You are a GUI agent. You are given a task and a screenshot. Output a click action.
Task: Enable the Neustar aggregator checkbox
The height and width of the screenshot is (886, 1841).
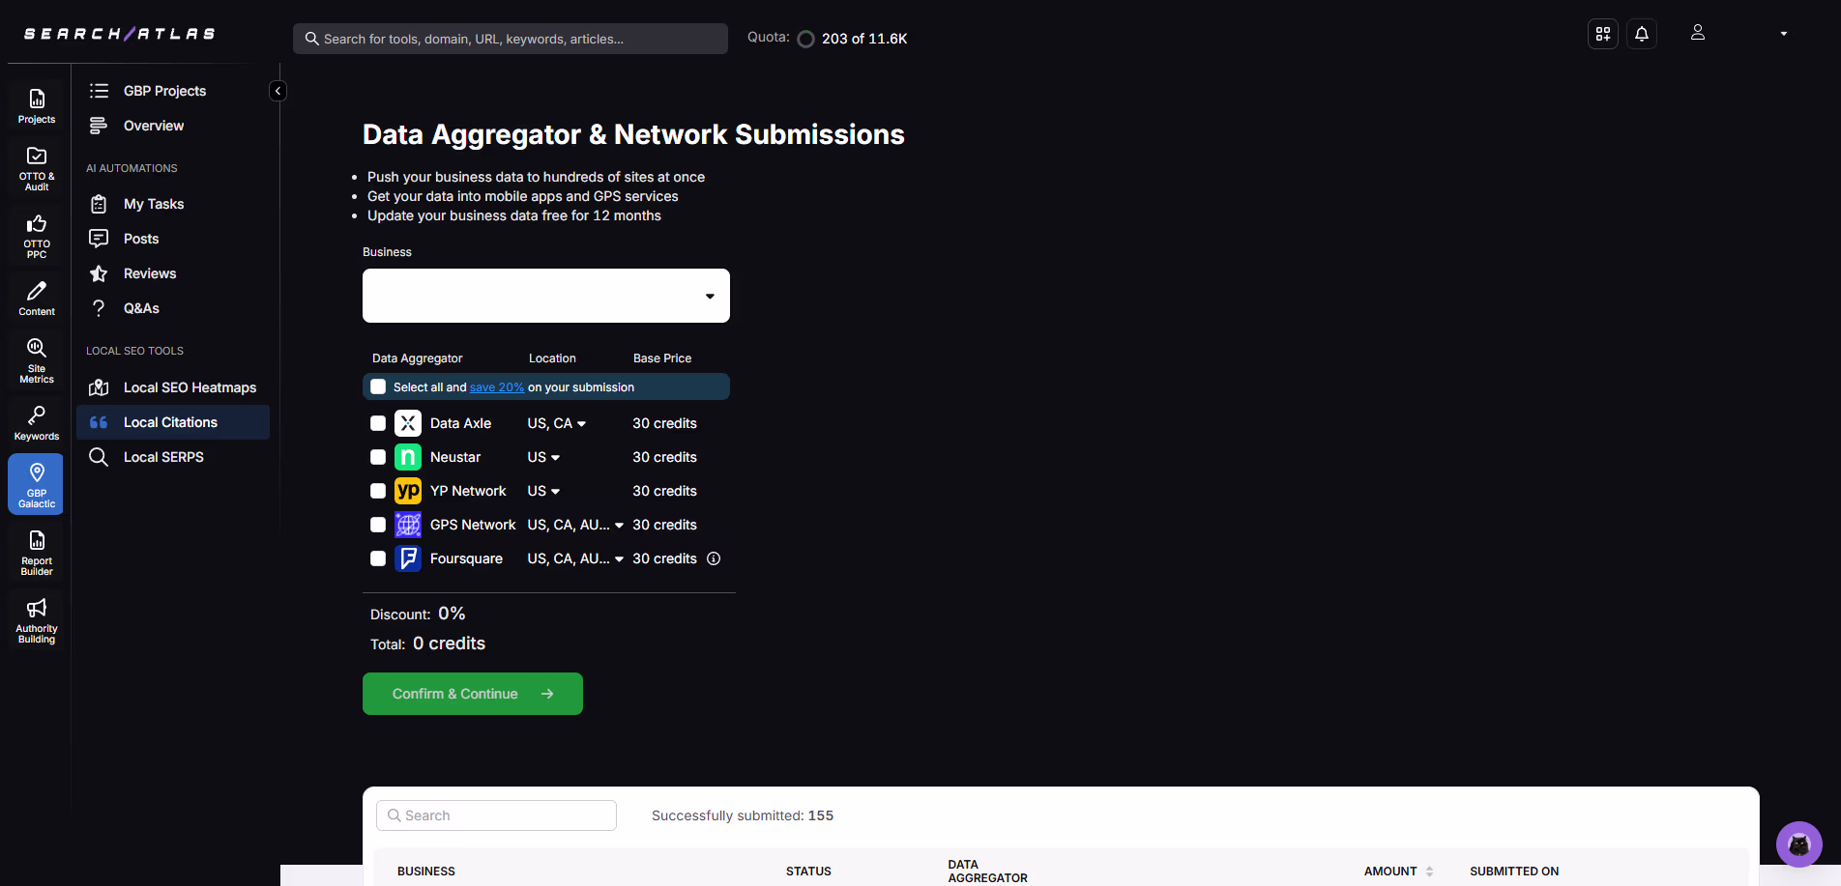pyautogui.click(x=378, y=457)
